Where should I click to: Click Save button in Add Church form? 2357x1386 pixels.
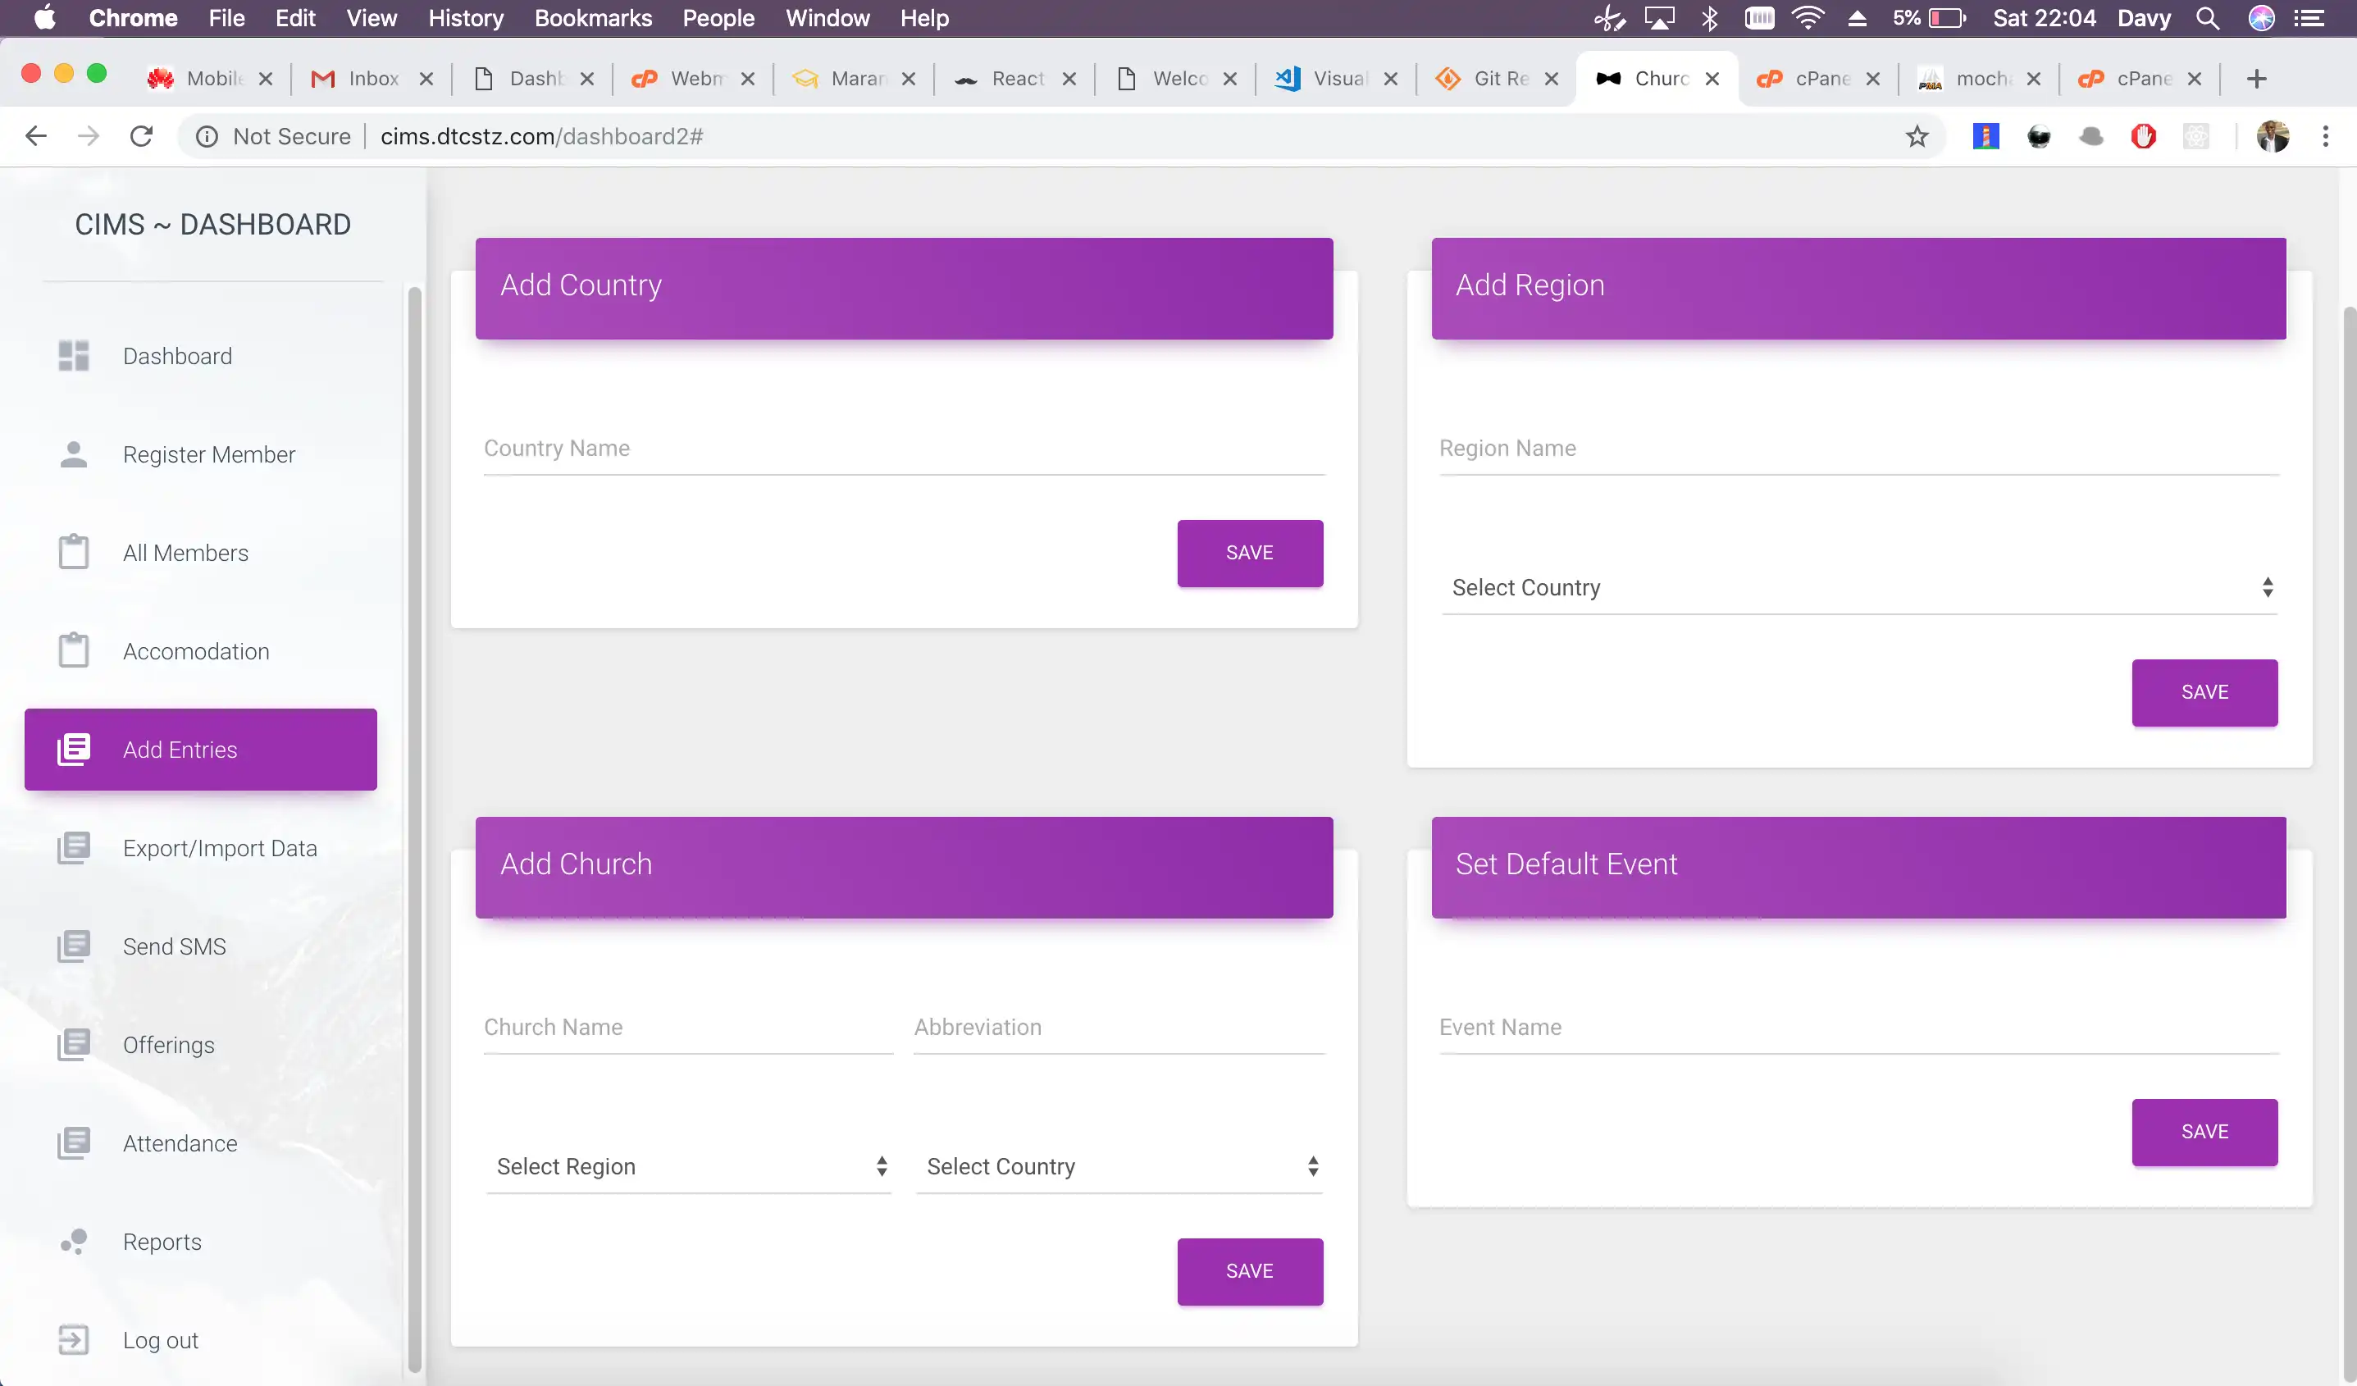[1250, 1270]
